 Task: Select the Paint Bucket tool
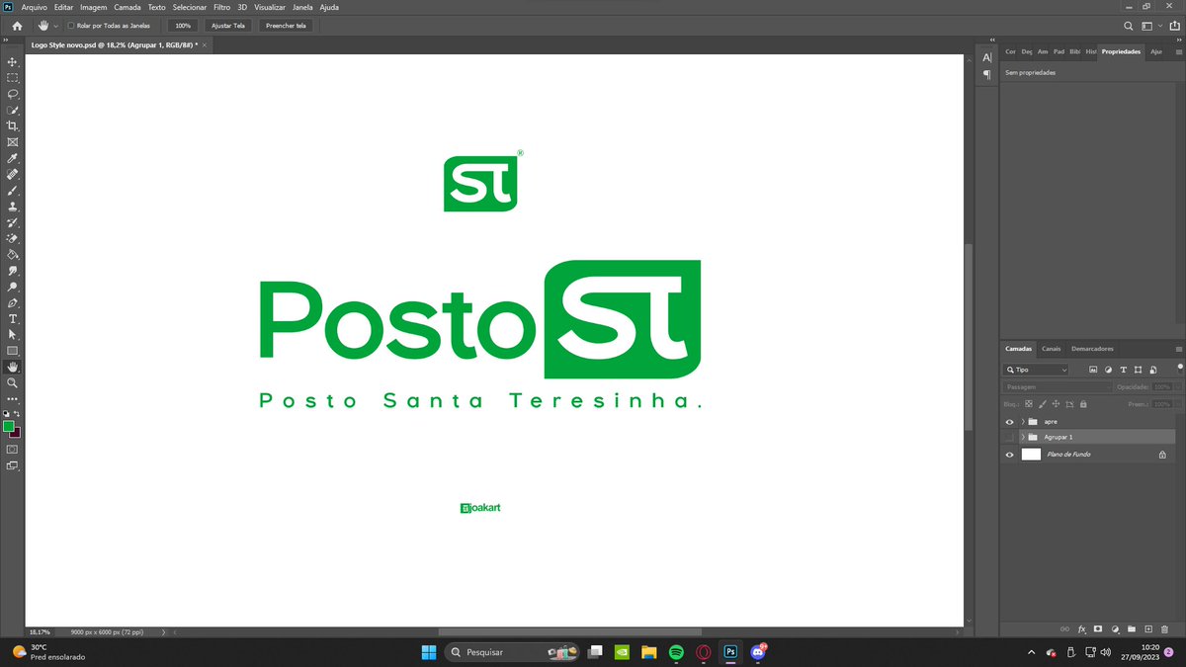(x=13, y=254)
